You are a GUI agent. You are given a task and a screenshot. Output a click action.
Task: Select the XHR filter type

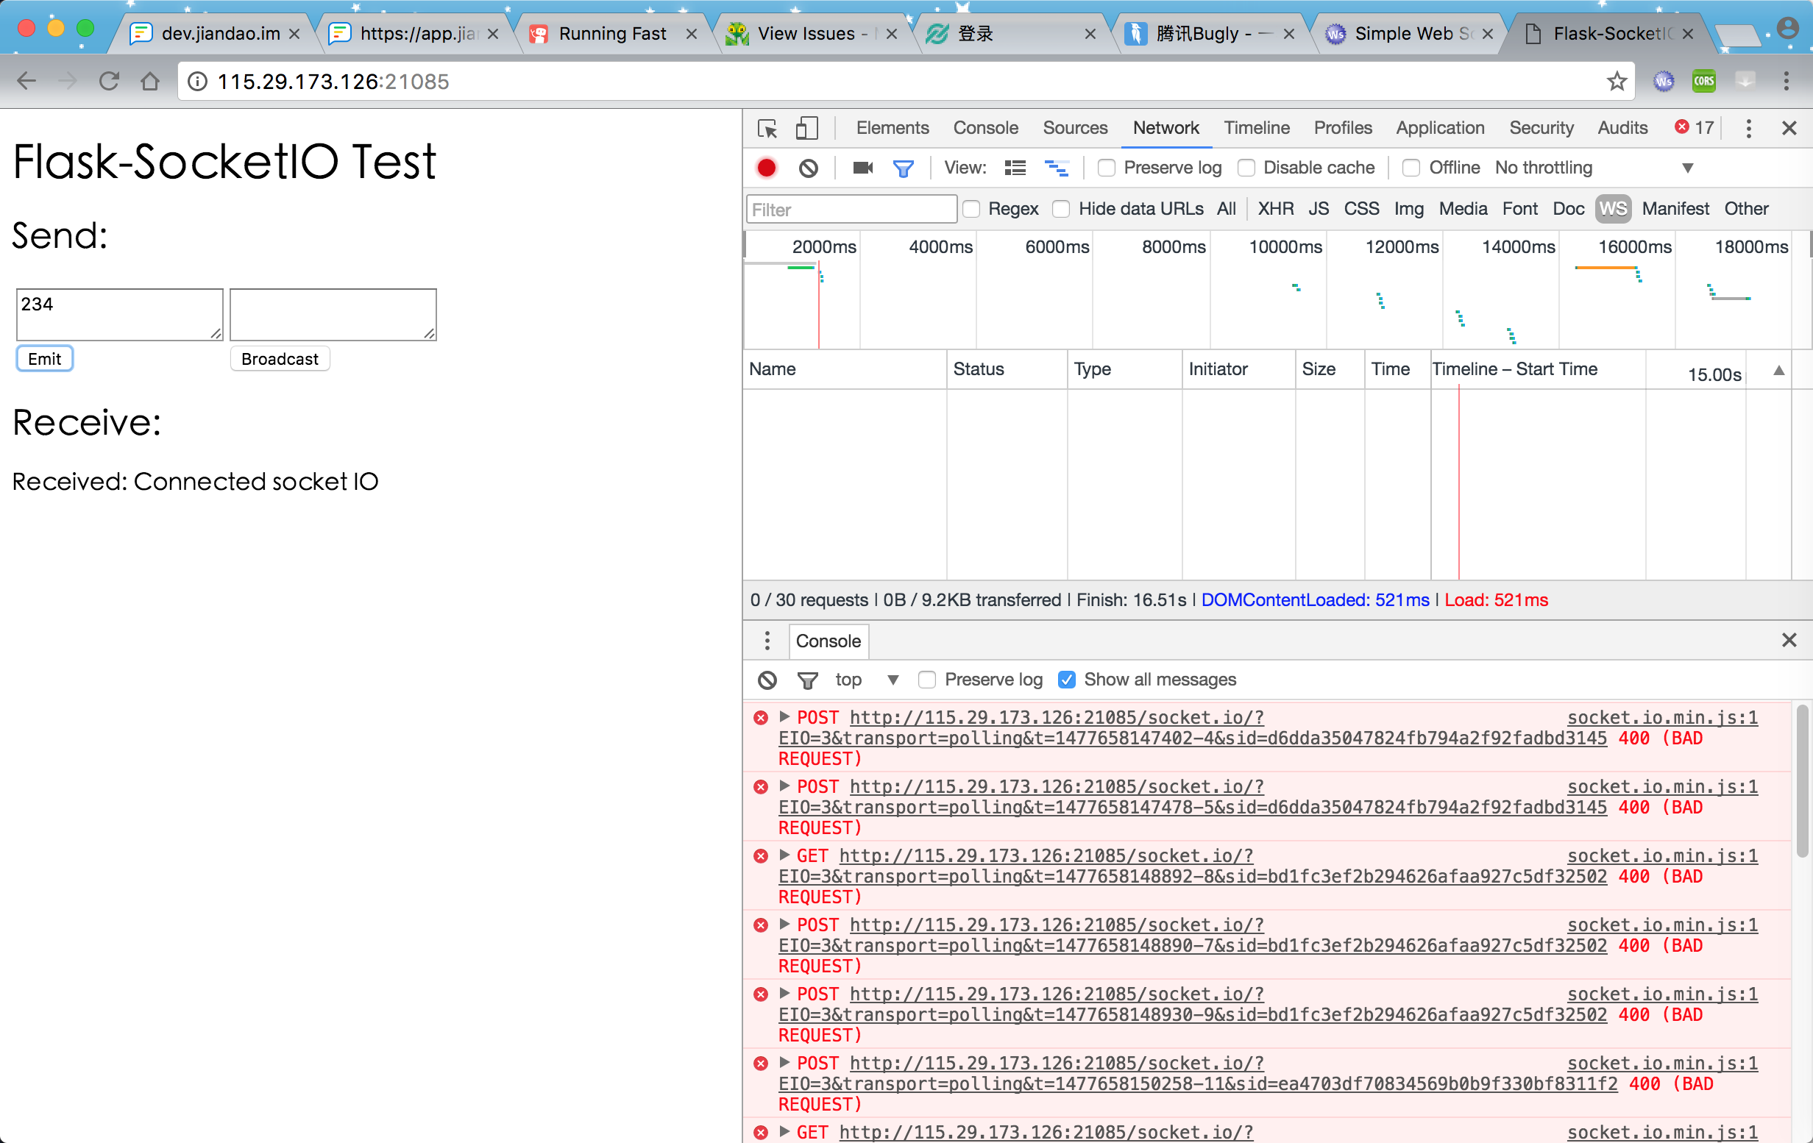pos(1275,208)
